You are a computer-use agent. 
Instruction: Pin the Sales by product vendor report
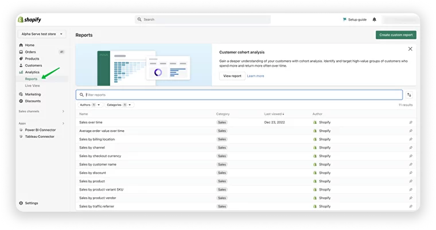point(411,198)
